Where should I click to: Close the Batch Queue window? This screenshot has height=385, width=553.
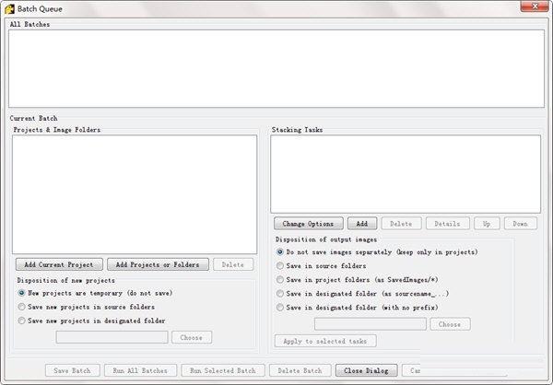[x=535, y=6]
